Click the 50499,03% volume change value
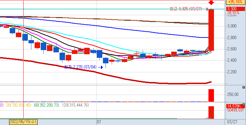The width and height of the screenshot is (246, 125). click(x=236, y=110)
